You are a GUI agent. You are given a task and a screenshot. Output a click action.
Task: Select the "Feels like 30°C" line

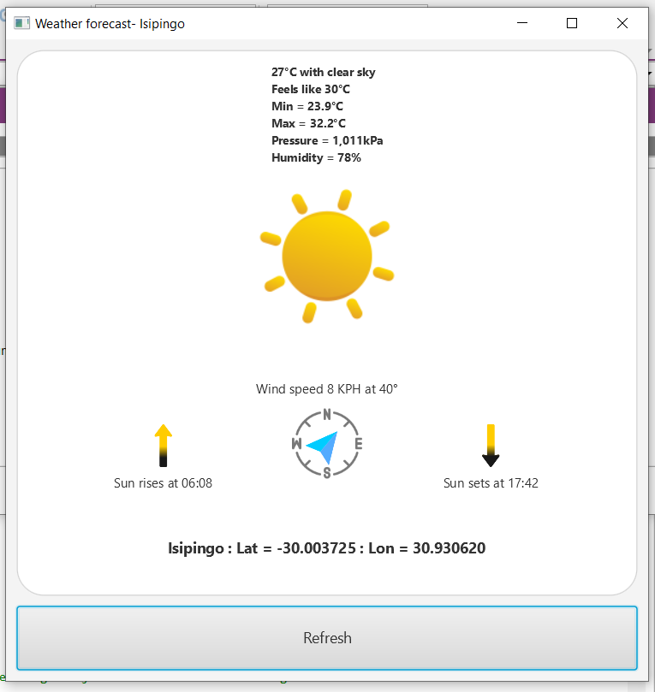click(311, 89)
